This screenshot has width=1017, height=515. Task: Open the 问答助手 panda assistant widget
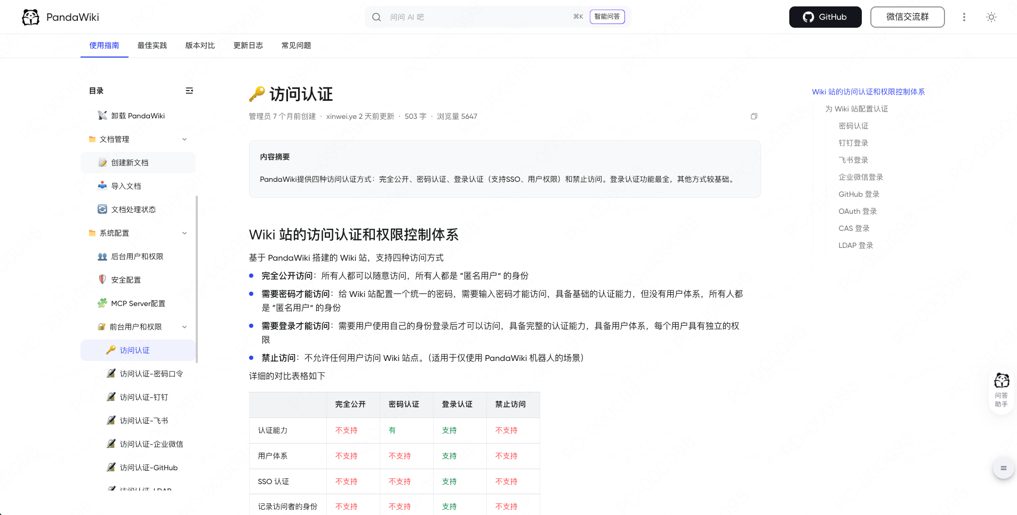1002,390
